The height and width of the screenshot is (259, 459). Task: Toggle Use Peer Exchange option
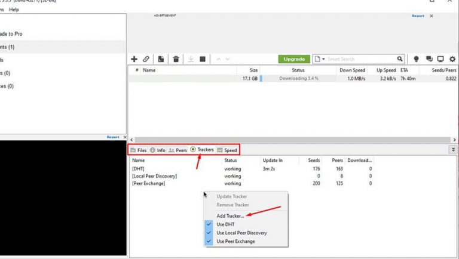[235, 241]
